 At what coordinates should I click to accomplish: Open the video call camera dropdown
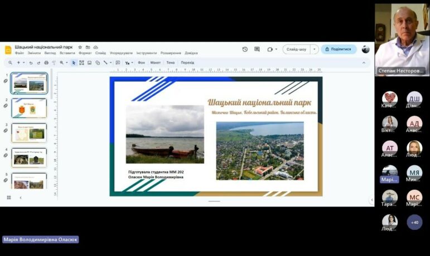tap(277, 49)
